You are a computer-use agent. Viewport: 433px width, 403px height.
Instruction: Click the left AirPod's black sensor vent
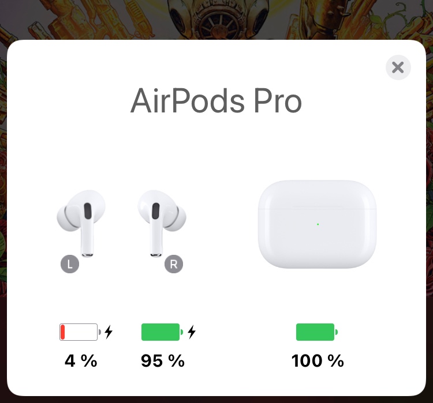[x=88, y=211]
